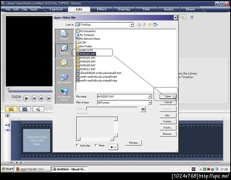This screenshot has height=180, width=231.
Task: Click the eject arrow above the timeline
Action: tap(8, 116)
